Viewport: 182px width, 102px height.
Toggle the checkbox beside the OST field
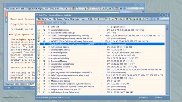click(28, 84)
